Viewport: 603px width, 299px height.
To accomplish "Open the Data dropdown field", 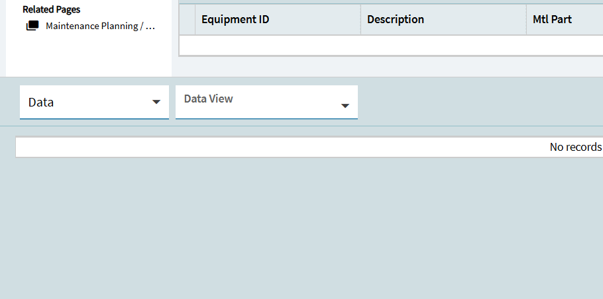I will tap(86, 103).
